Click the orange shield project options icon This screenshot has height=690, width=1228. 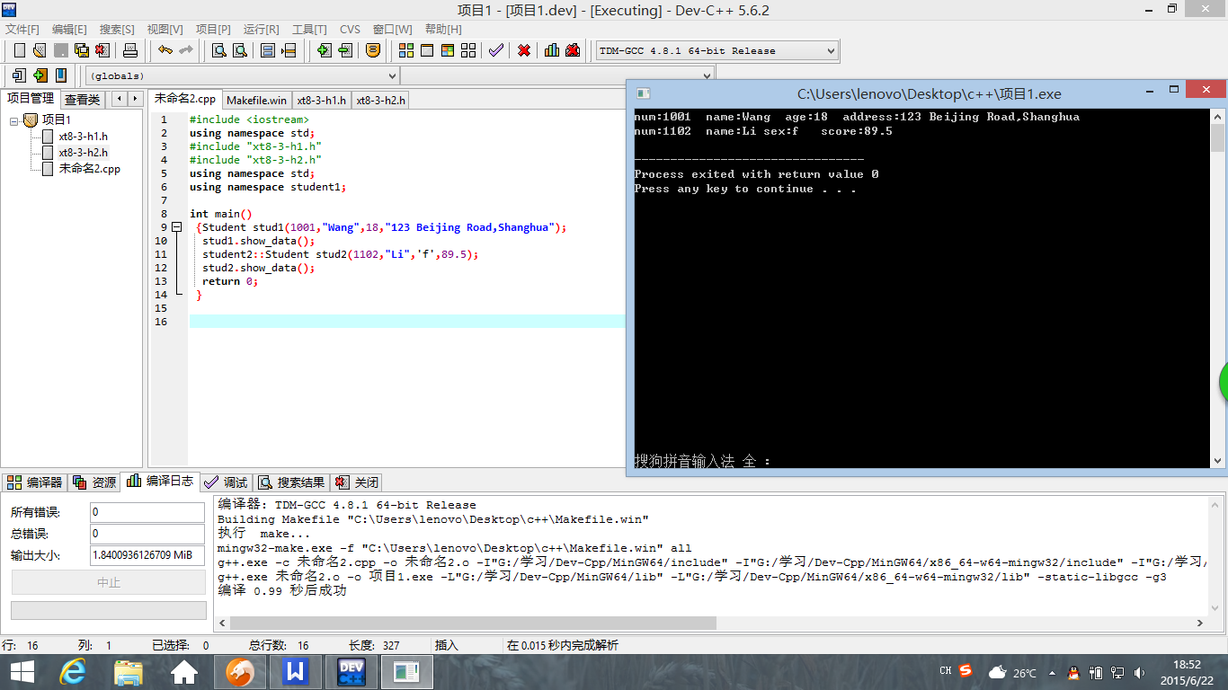point(373,50)
